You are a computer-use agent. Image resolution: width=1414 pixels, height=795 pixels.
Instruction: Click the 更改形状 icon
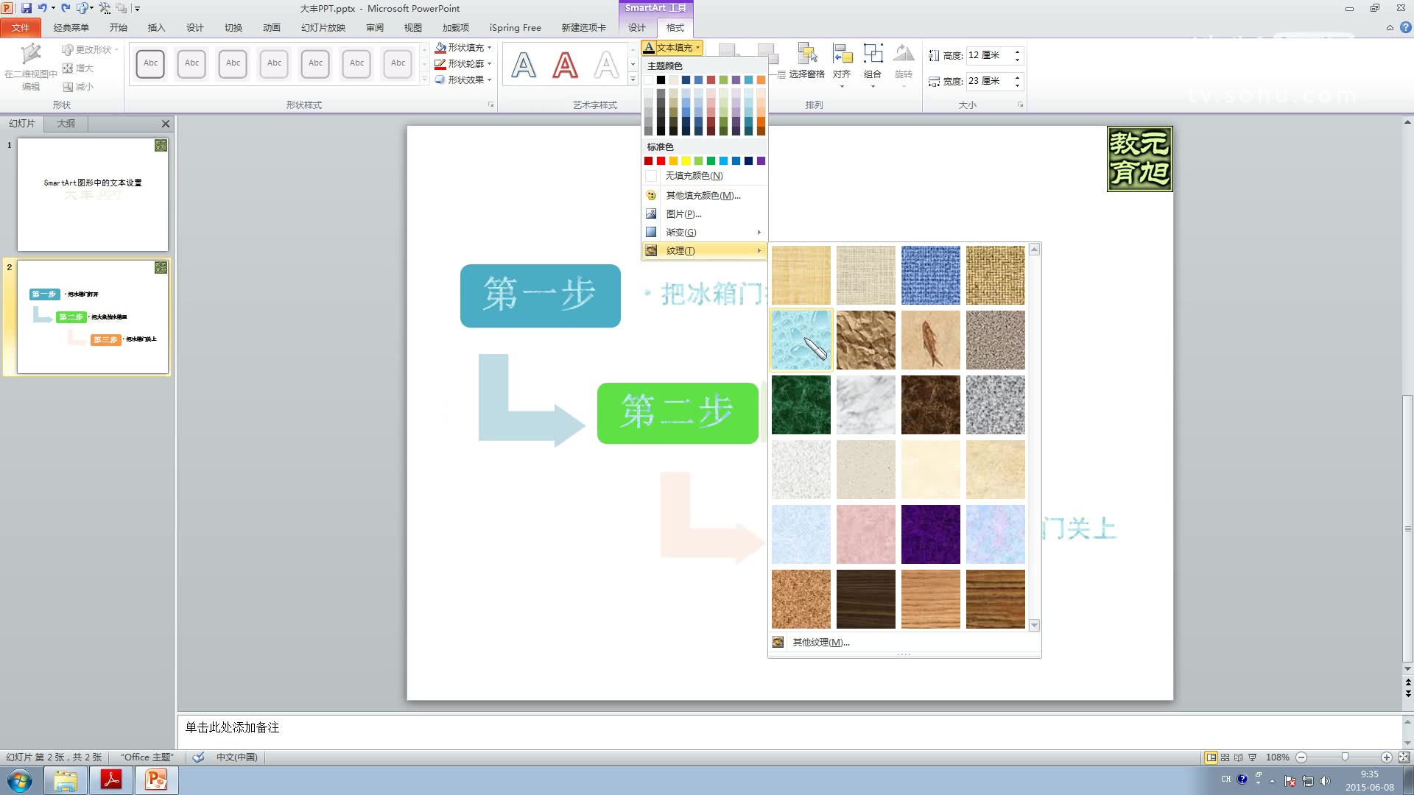(89, 50)
